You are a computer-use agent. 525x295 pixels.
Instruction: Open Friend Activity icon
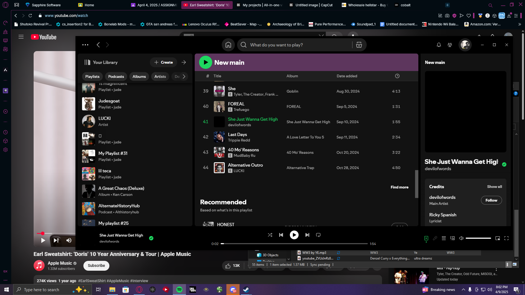point(450,45)
